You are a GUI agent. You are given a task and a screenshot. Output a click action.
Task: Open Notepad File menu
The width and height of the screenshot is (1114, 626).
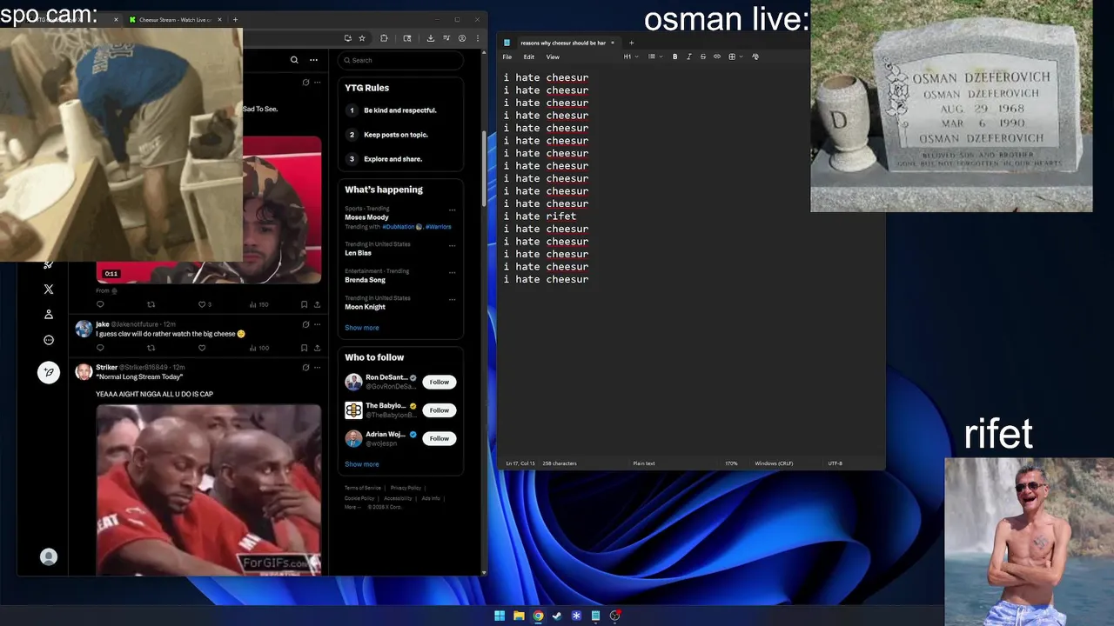507,57
